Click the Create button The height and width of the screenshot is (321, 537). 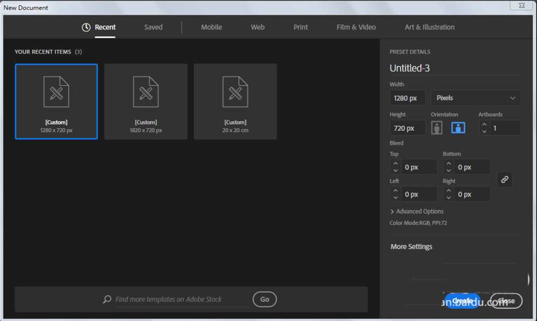coord(462,301)
